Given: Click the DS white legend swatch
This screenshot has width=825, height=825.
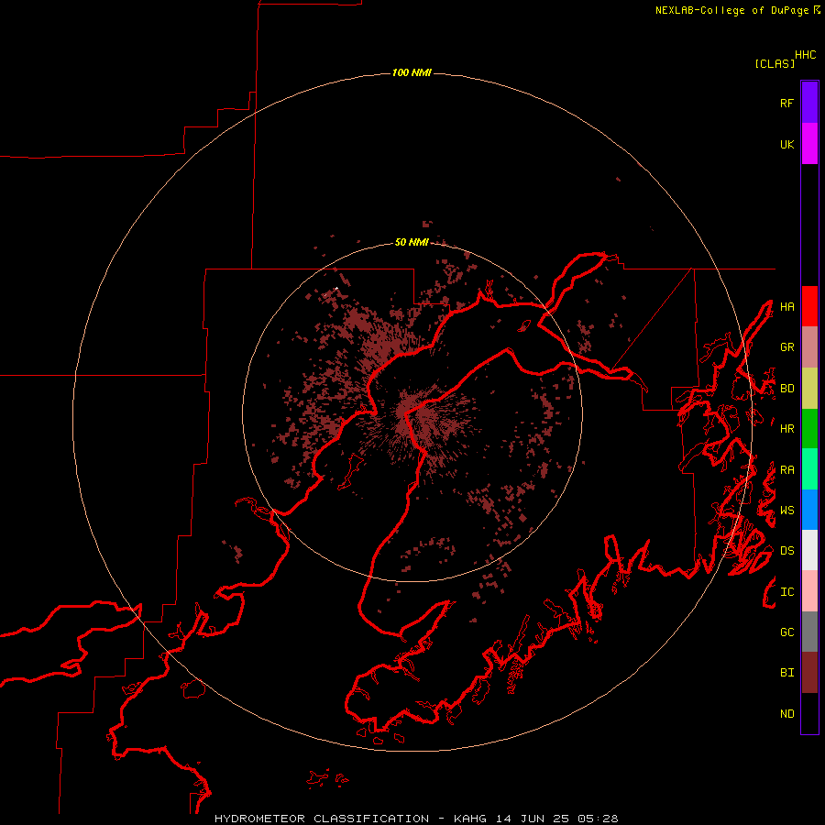Looking at the screenshot, I should click(x=809, y=550).
